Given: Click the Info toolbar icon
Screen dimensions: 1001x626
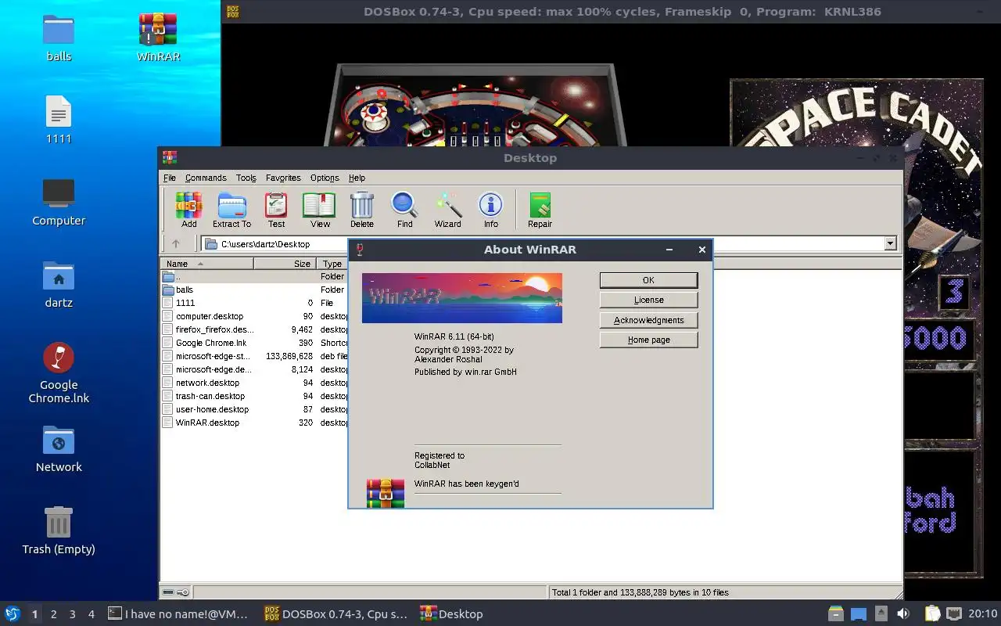Looking at the screenshot, I should click(490, 210).
